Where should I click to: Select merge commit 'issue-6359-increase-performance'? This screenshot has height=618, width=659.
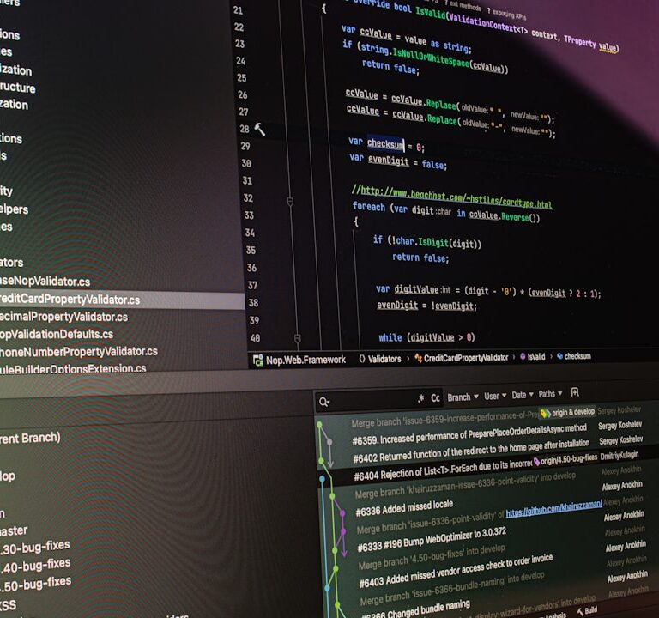[x=445, y=419]
